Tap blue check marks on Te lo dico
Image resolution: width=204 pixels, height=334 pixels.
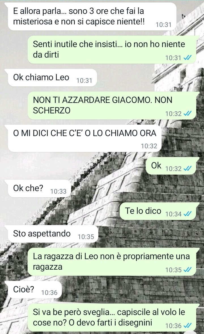coord(187,214)
